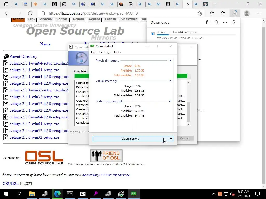Screen dimensions: 266x199
Task: Open deluge-2.1.0-win32-setup.exe link
Action: [x=34, y=137]
